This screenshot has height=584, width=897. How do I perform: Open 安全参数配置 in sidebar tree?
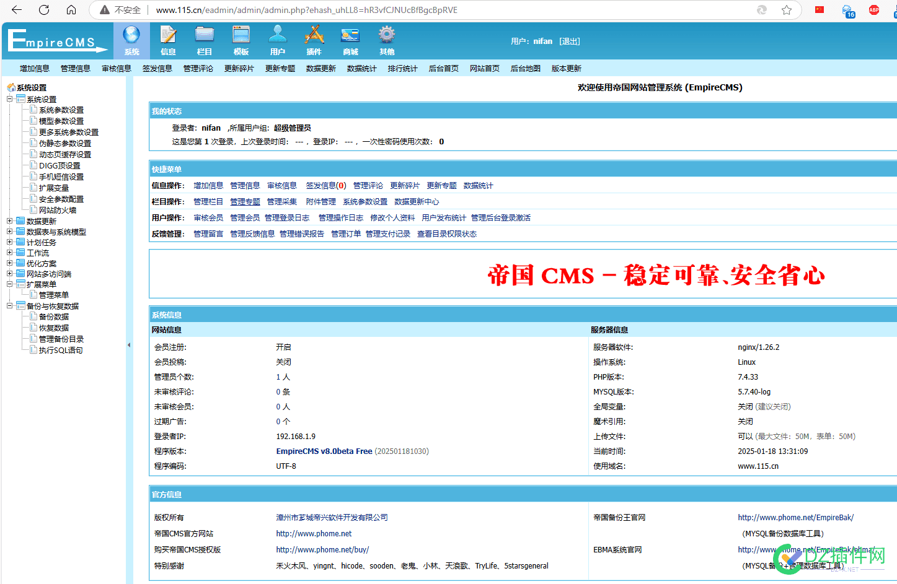(61, 199)
